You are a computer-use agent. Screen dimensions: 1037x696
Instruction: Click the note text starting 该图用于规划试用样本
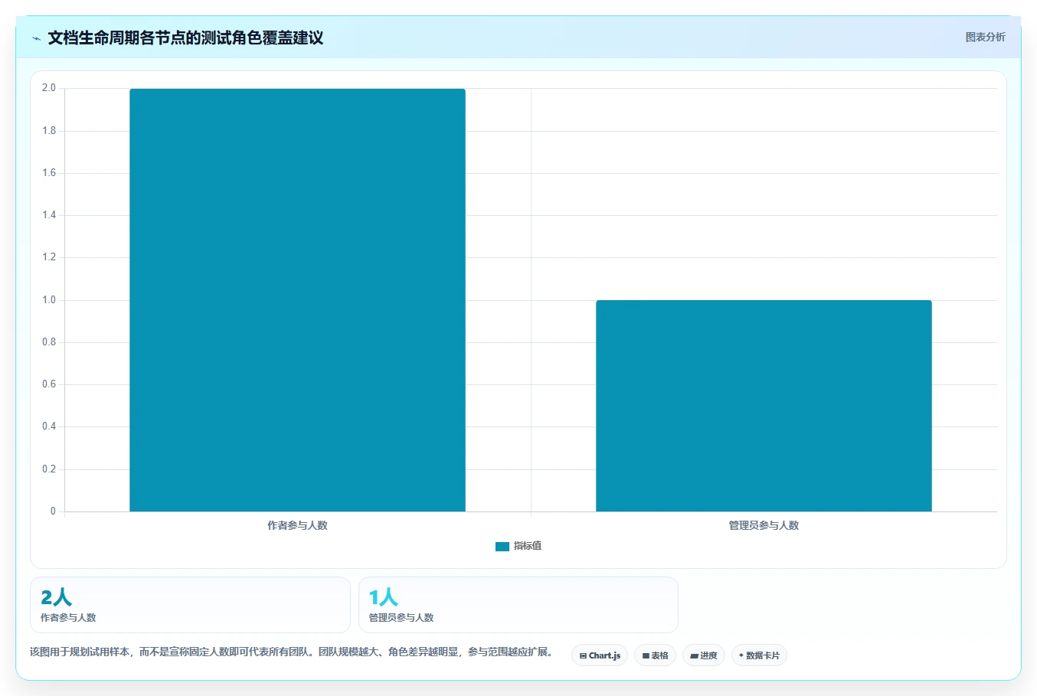[292, 652]
